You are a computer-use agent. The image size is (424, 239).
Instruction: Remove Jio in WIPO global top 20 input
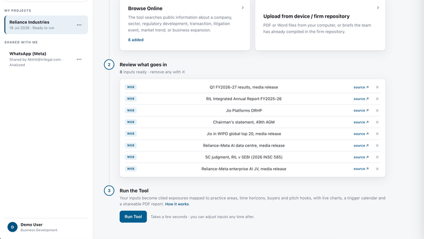(377, 133)
